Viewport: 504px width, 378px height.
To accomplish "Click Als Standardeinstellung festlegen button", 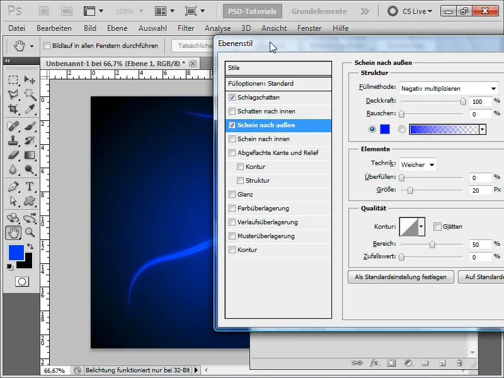I will tap(401, 277).
